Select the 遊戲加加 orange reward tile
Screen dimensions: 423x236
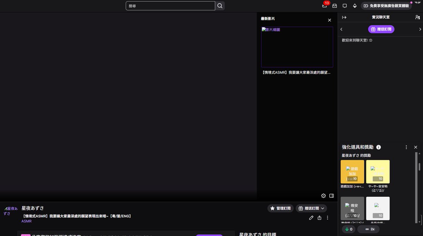pos(352,172)
